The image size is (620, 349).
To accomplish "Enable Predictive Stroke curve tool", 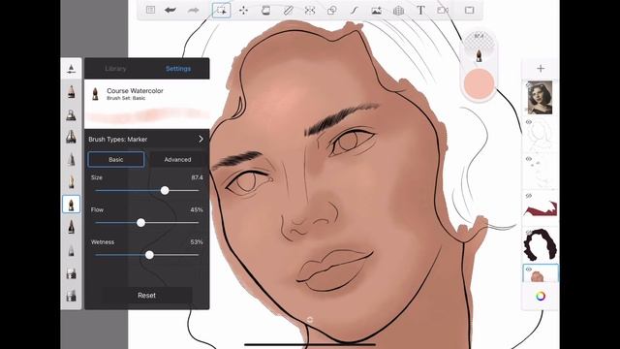I will pos(355,11).
